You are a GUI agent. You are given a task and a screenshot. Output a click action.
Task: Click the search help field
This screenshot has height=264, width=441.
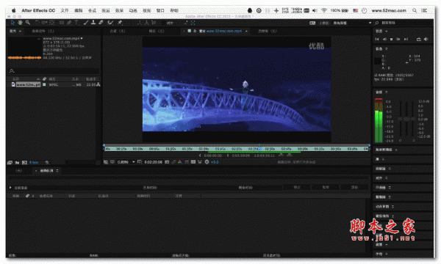coord(403,23)
